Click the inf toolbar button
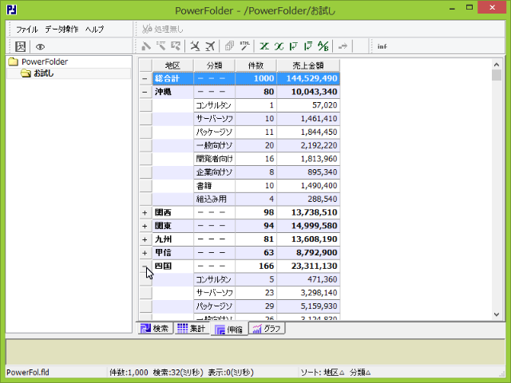The width and height of the screenshot is (511, 383). 382,46
